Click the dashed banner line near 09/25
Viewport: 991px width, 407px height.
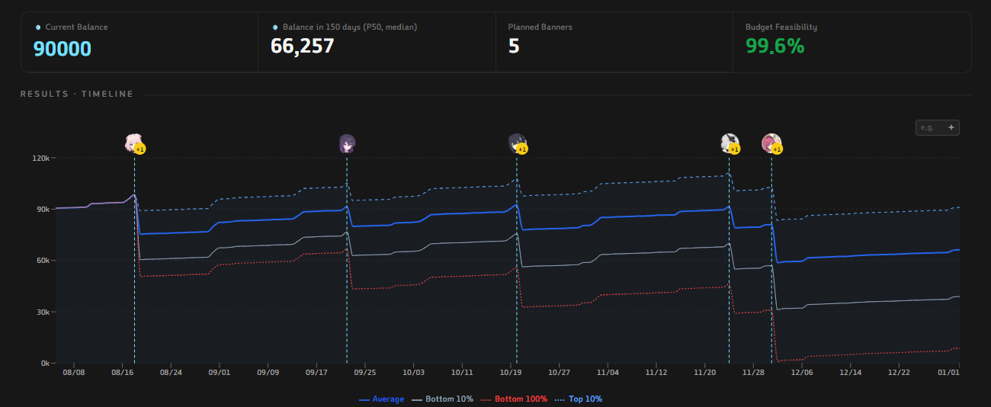click(x=347, y=259)
